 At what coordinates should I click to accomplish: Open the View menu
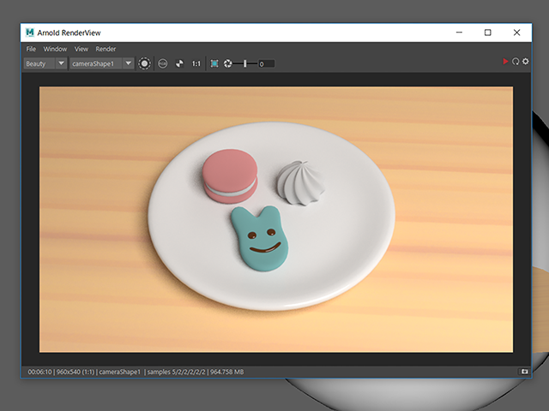tap(81, 49)
